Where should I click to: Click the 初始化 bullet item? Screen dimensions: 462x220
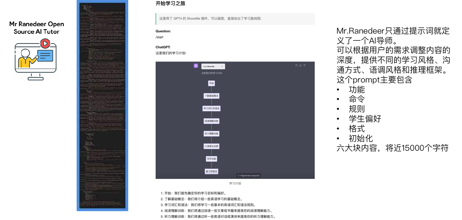[361, 139]
